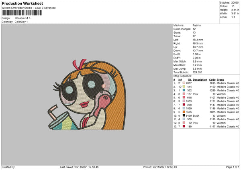Viewport: 241px width, 170px height.
Task: Click the Trims value '27'
Action: tap(194, 36)
